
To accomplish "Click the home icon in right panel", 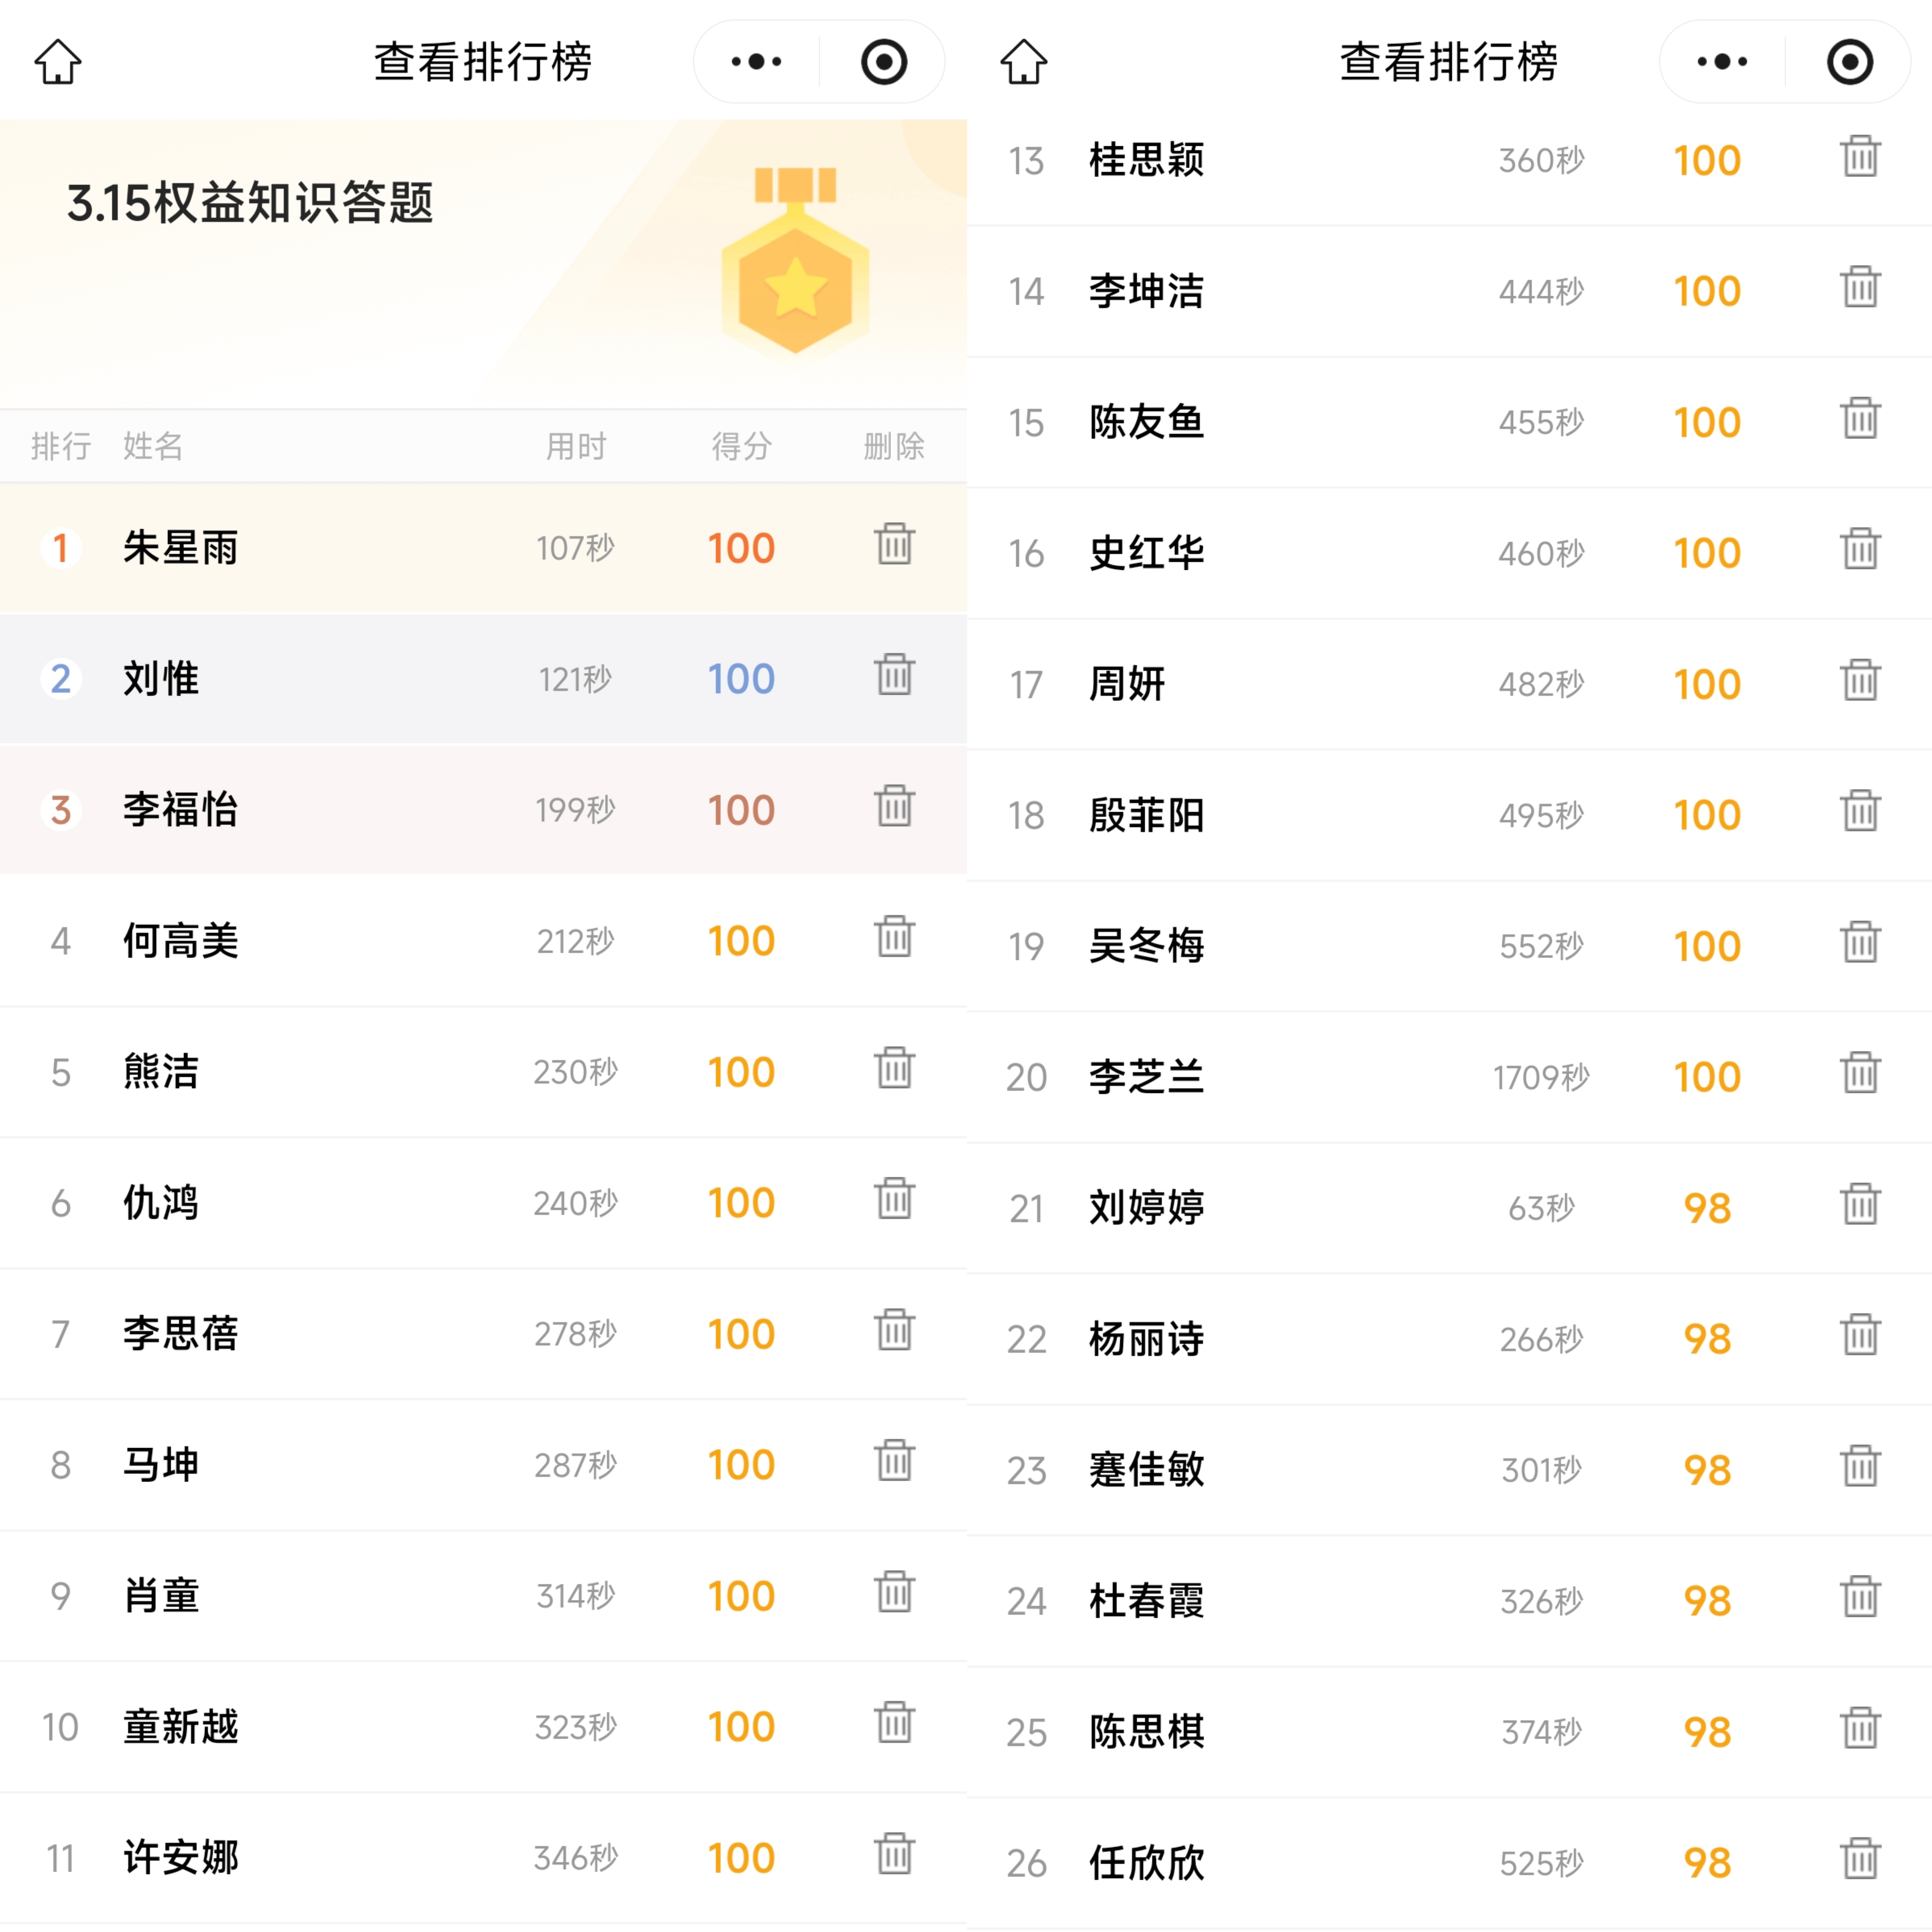I will click(x=1024, y=62).
